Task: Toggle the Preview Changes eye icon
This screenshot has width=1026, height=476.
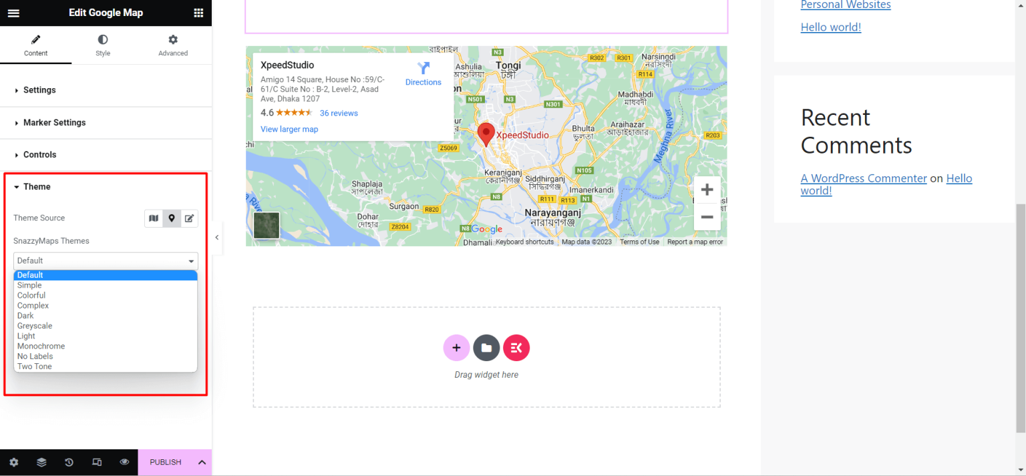Action: pyautogui.click(x=124, y=462)
